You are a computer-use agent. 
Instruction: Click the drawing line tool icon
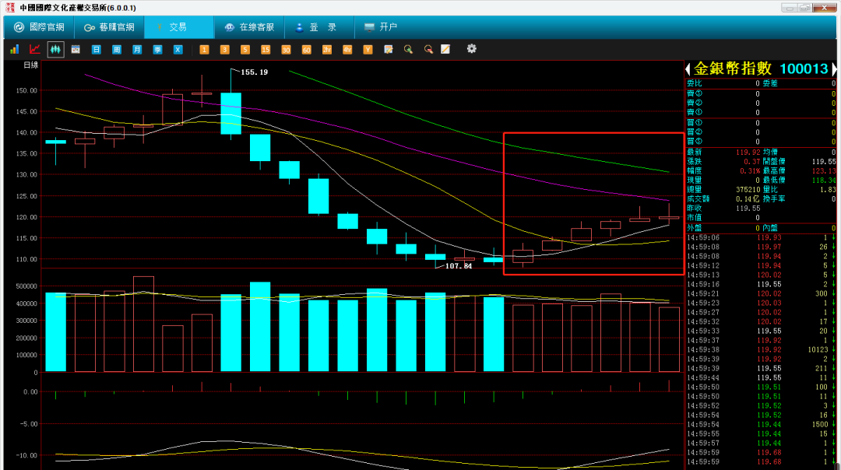tap(445, 49)
